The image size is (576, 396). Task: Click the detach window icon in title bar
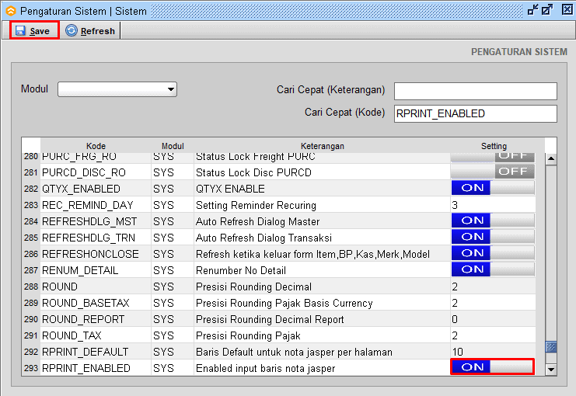coord(533,10)
